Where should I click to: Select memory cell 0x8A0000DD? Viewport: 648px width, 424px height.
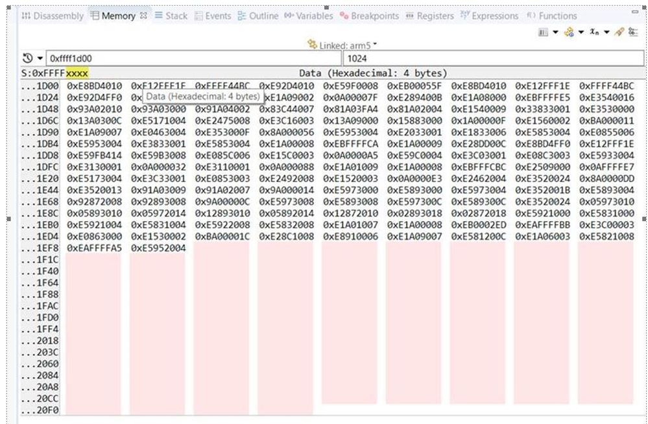click(606, 178)
